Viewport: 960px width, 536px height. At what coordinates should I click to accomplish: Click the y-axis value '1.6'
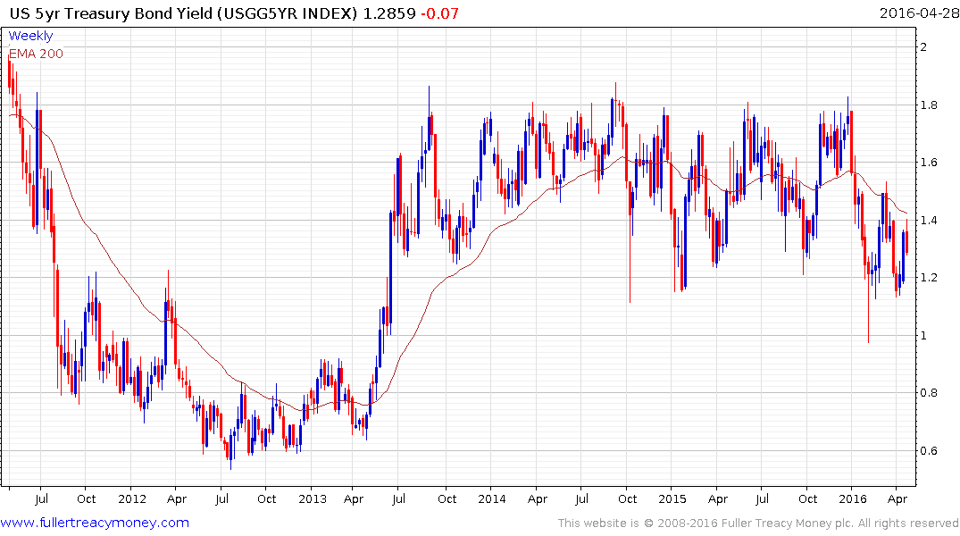click(929, 163)
